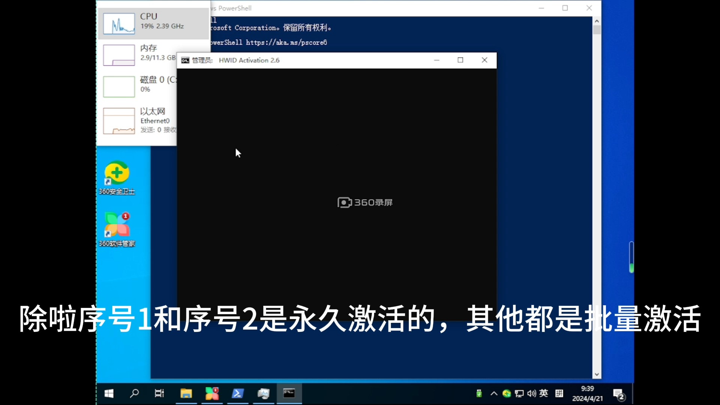Safely remove USB device from system tray
This screenshot has width=720, height=405.
478,393
